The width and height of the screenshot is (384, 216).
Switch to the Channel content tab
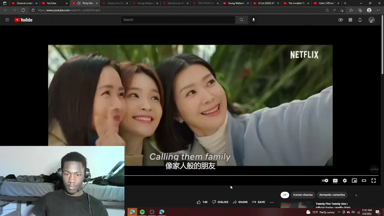(x=25, y=3)
